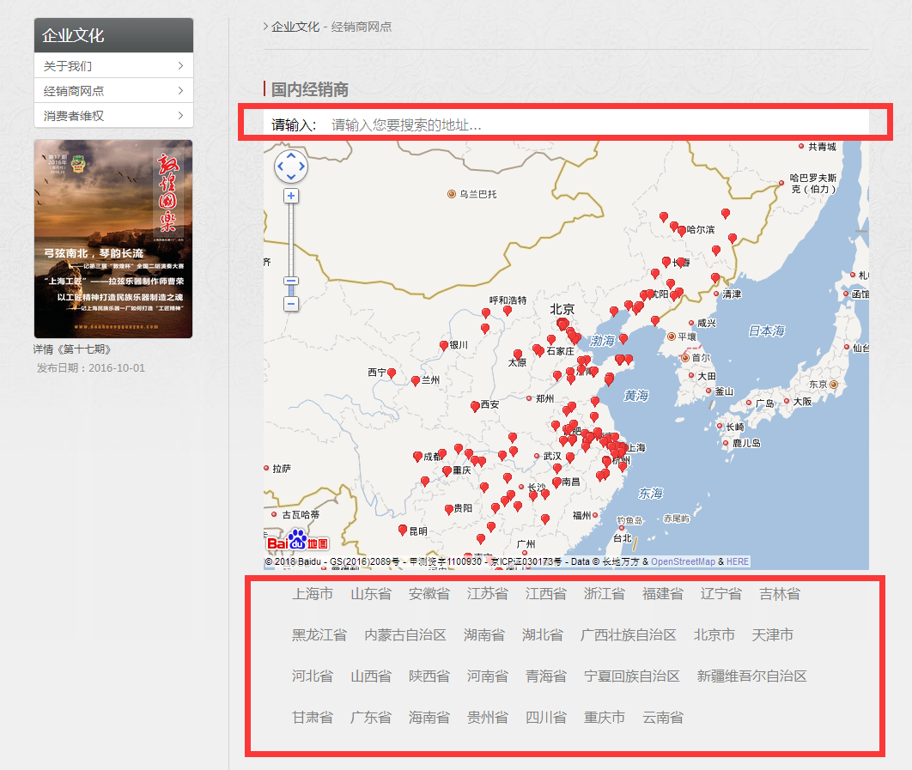
Task: Click the red marker next to 西安
Action: (x=475, y=406)
